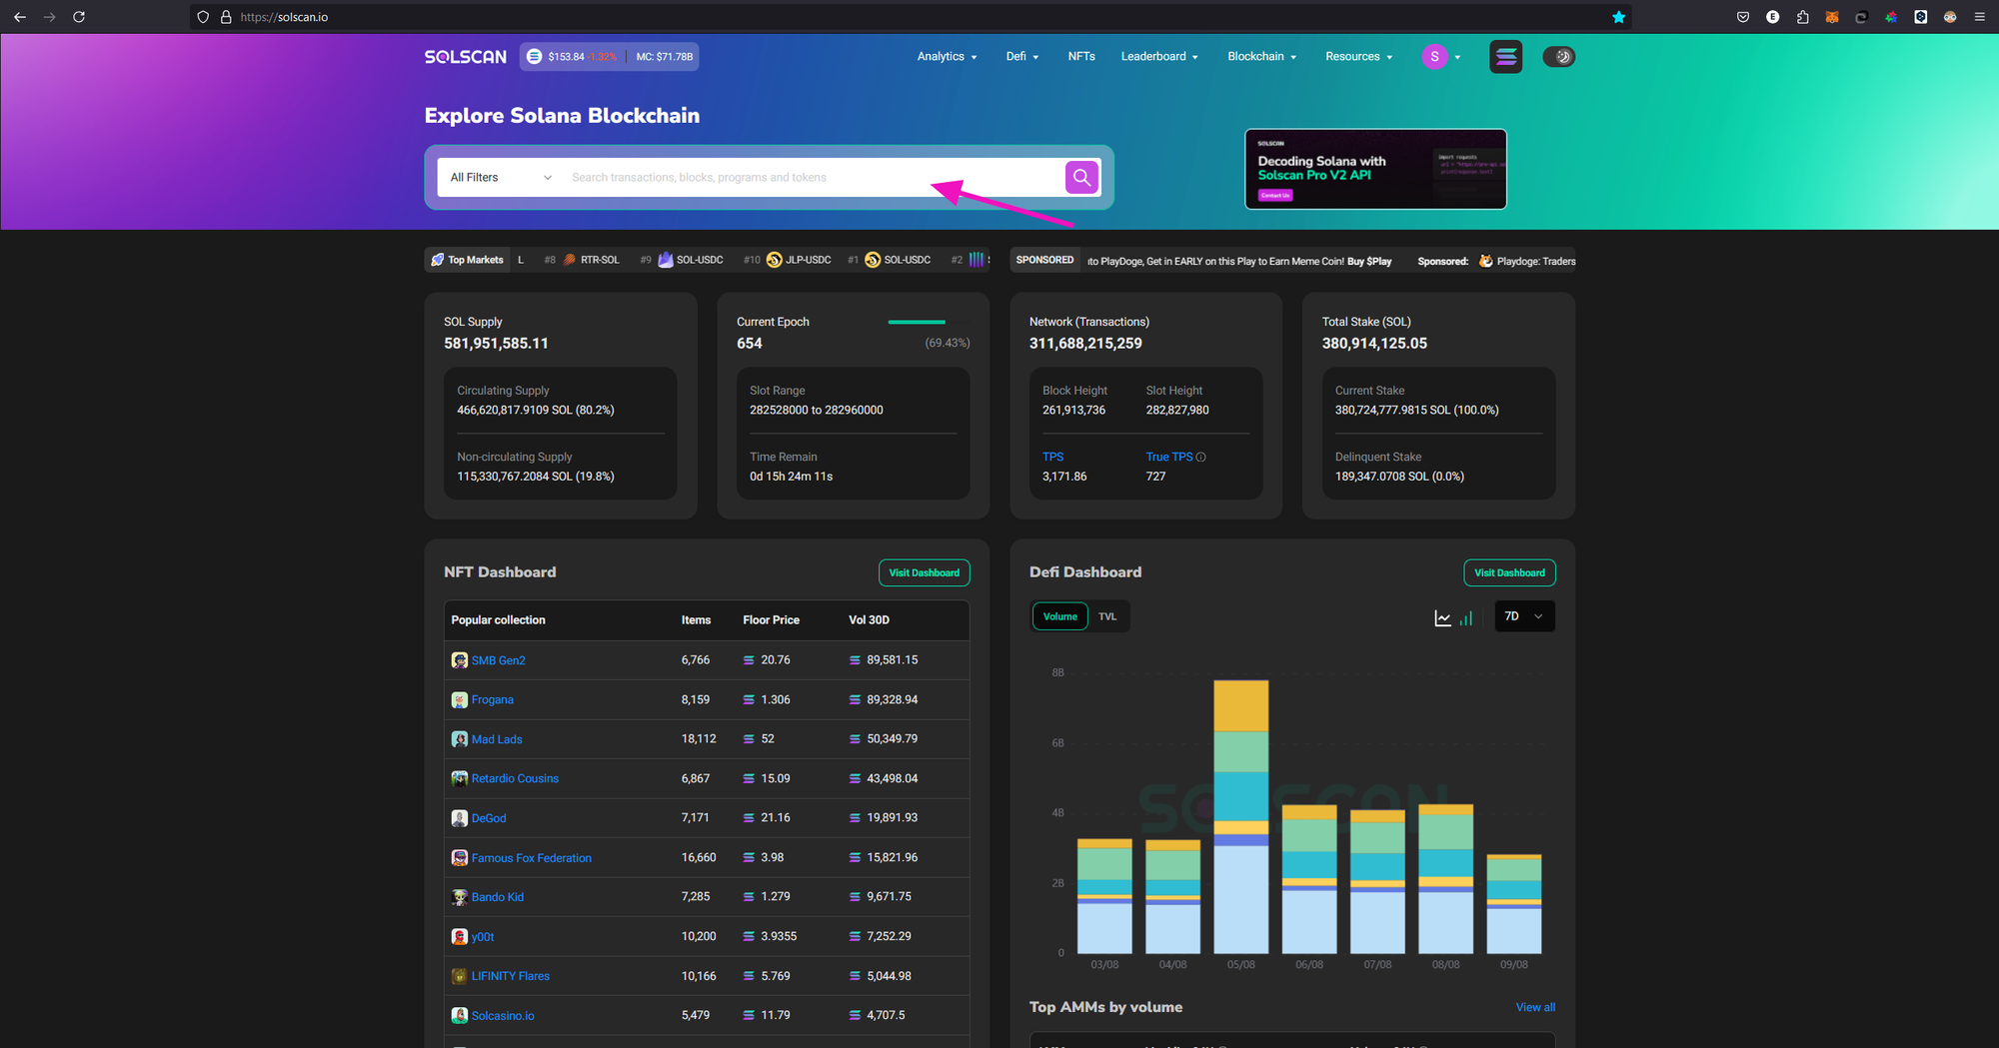The image size is (1999, 1048).
Task: Open the purple S account avatar
Action: point(1434,57)
